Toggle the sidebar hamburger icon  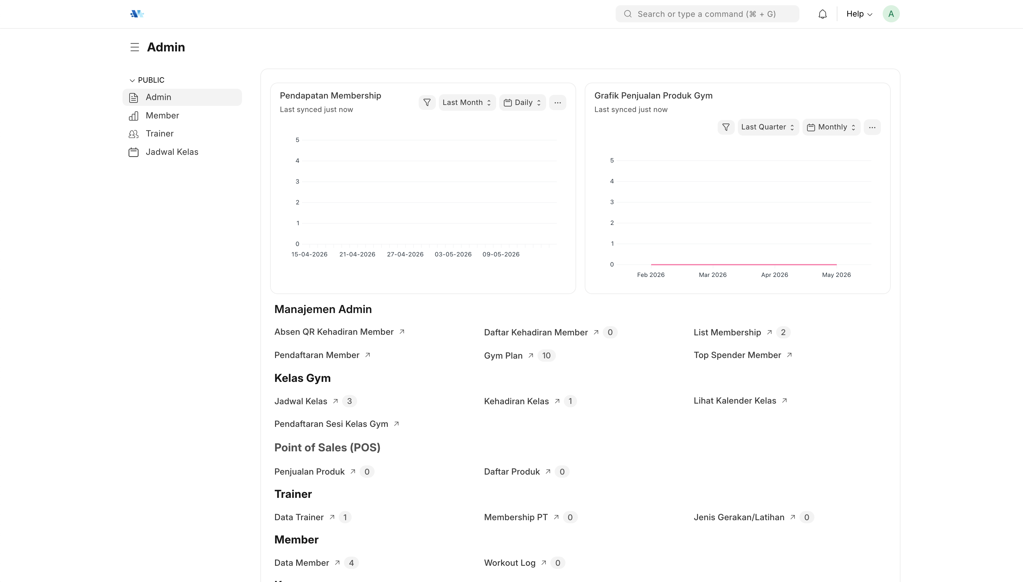click(134, 47)
